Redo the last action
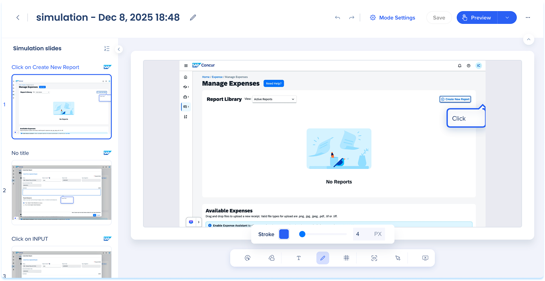 [351, 17]
